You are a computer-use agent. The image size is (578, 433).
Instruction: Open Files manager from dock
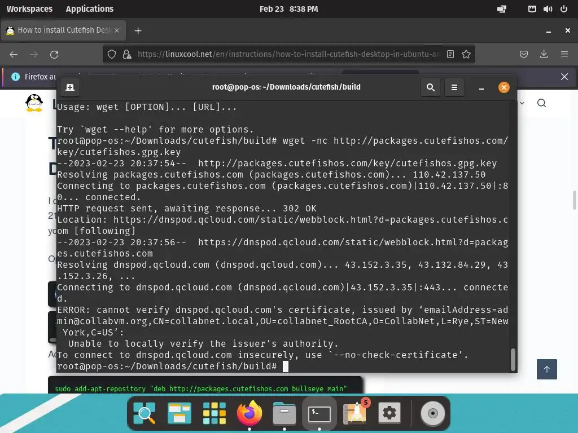pyautogui.click(x=284, y=413)
